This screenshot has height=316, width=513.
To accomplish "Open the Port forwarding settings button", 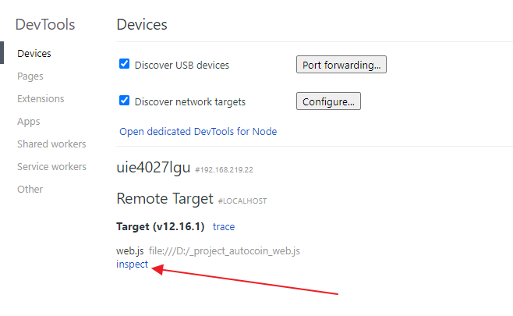I will (x=341, y=65).
